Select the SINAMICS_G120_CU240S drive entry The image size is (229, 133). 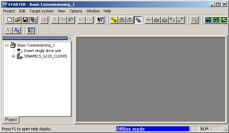pos(45,56)
